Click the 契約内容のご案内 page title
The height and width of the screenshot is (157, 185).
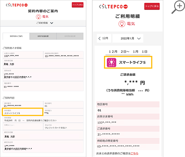(x=43, y=11)
